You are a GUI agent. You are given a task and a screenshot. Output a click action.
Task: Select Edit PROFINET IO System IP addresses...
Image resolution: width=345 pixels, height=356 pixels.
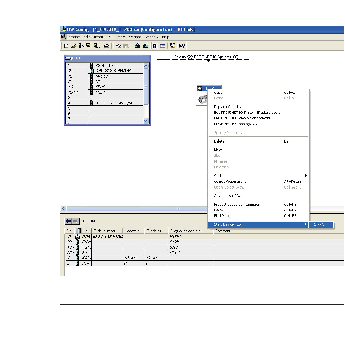[259, 112]
